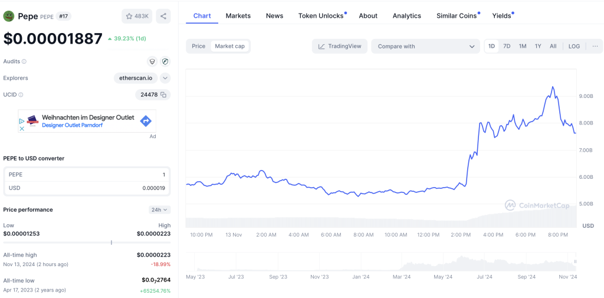Viewport: 604px width, 298px height.
Task: Click the market cap line peak near 8:00 PM
Action: coord(553,87)
